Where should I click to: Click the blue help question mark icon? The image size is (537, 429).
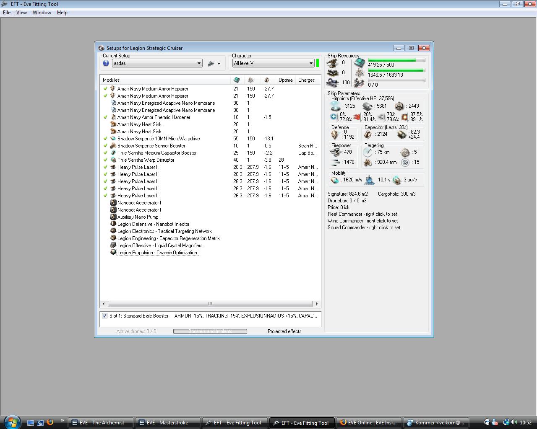(x=106, y=63)
